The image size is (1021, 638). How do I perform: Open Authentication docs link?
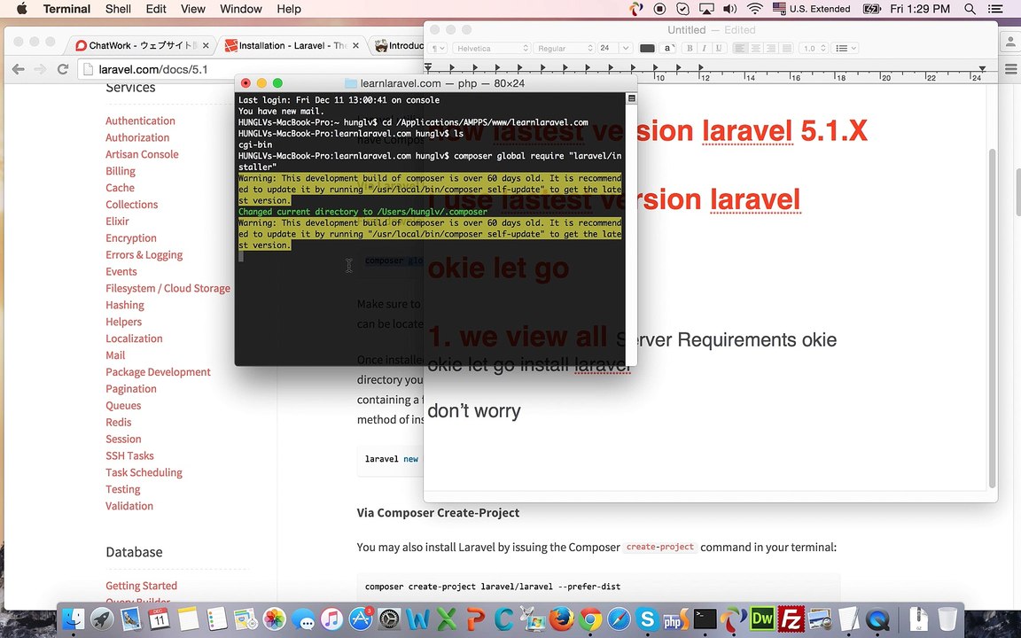[x=140, y=121]
